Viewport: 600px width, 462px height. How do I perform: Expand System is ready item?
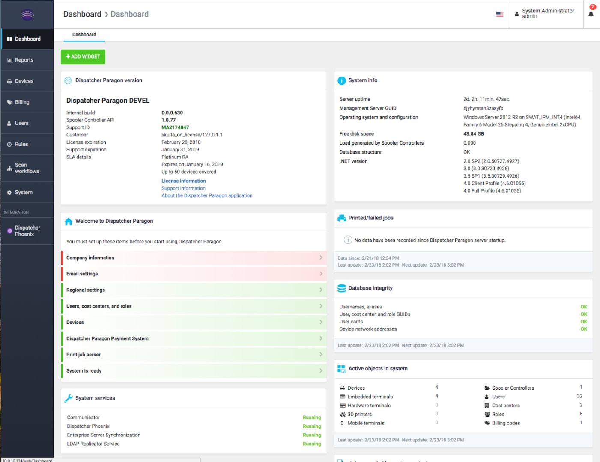(194, 371)
